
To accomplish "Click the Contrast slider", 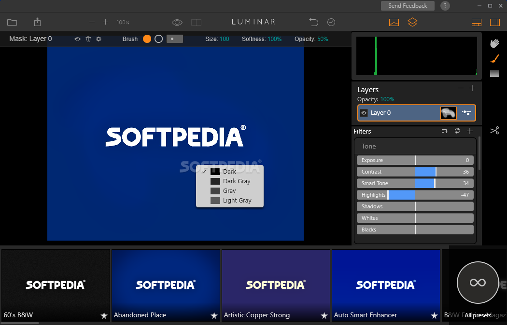I will point(415,172).
